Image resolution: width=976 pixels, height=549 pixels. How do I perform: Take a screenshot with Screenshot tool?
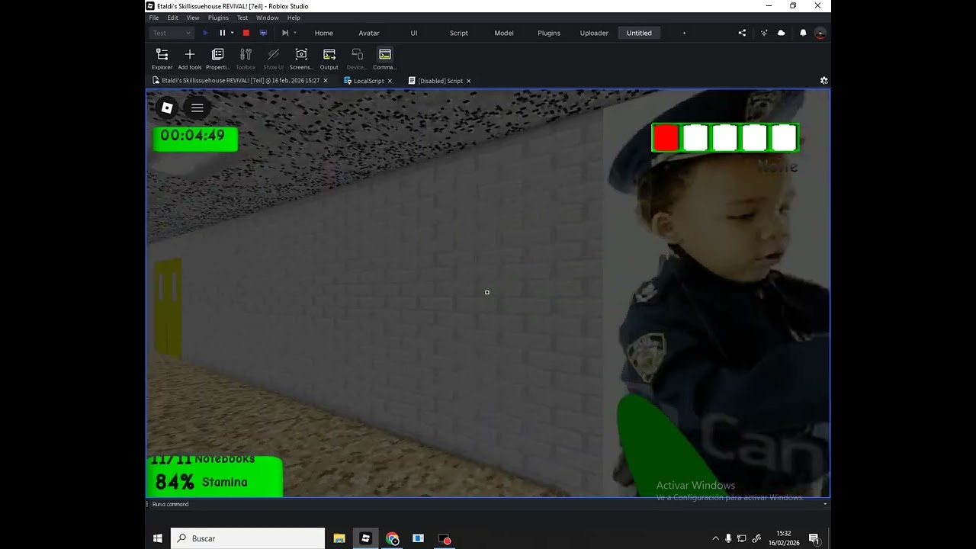tap(301, 58)
